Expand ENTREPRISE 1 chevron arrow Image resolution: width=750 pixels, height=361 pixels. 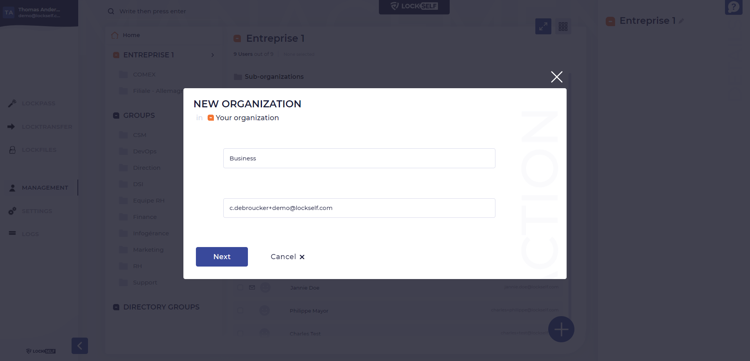point(213,55)
